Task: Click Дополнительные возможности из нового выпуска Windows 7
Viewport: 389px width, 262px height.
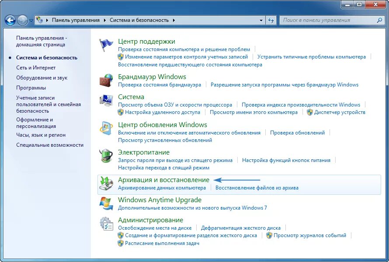Action: [192, 208]
